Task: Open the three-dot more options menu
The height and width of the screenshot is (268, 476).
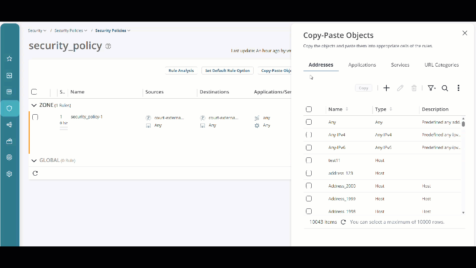Action: tap(459, 88)
